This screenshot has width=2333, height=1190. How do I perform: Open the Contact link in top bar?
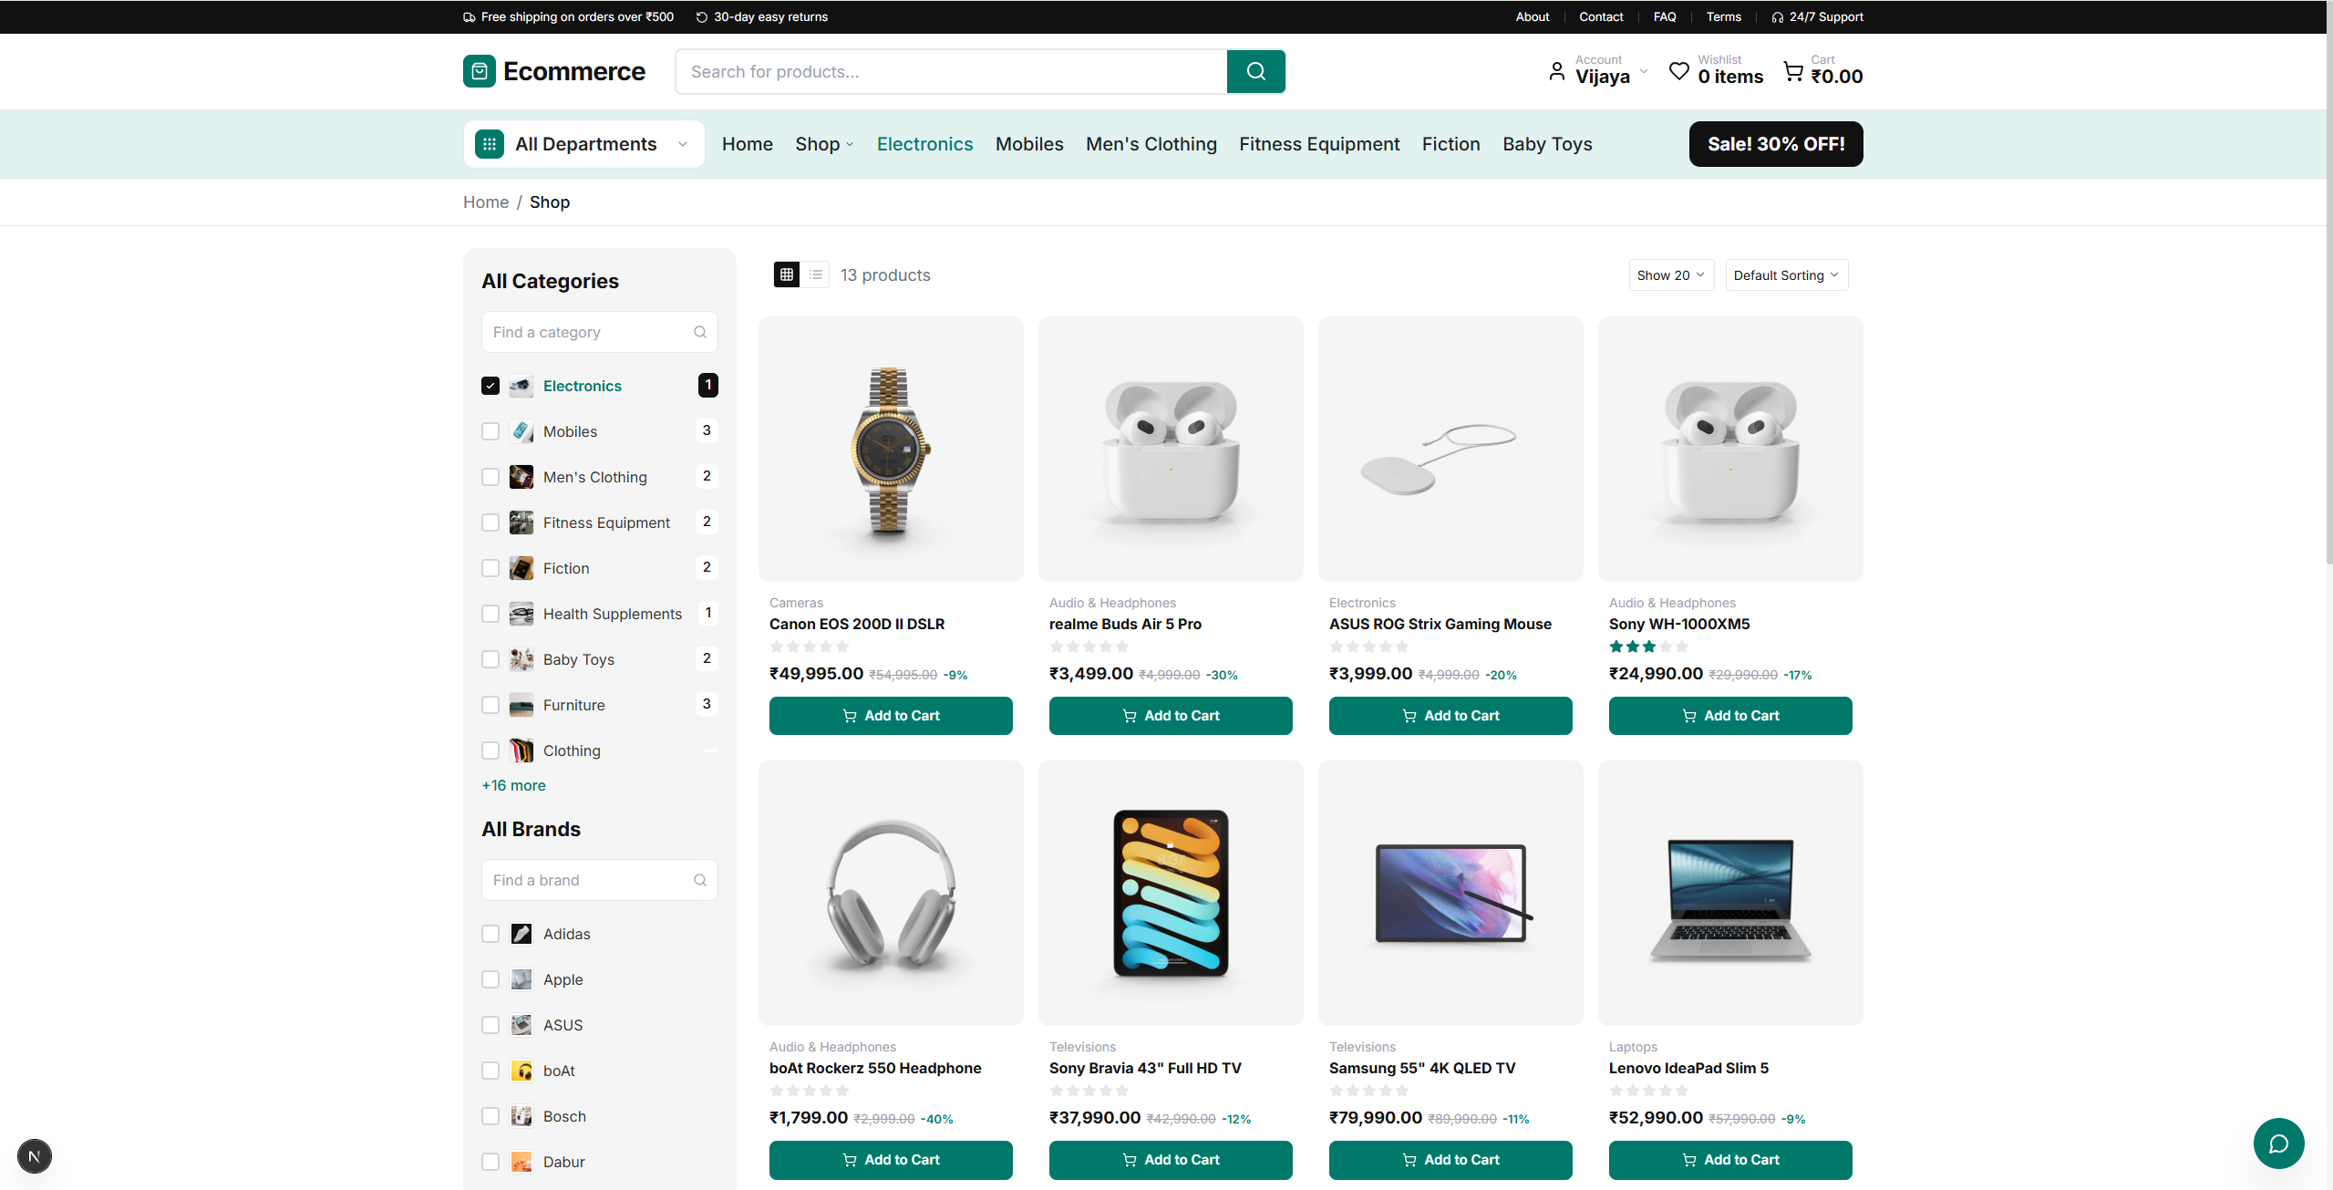[x=1601, y=17]
